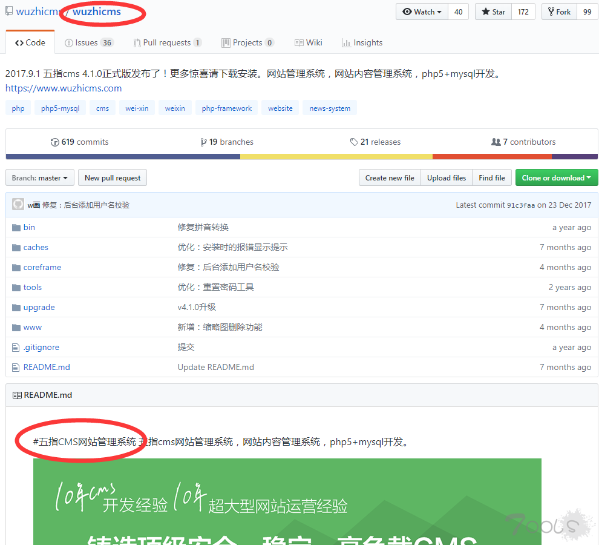
Task: Open the news-system topic tag
Action: point(330,108)
